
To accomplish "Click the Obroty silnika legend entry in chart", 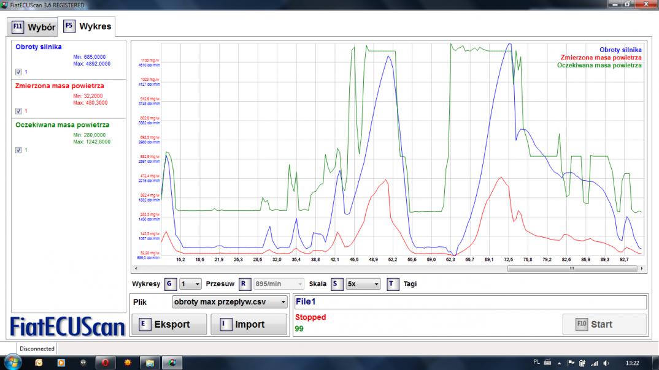I will pos(620,50).
